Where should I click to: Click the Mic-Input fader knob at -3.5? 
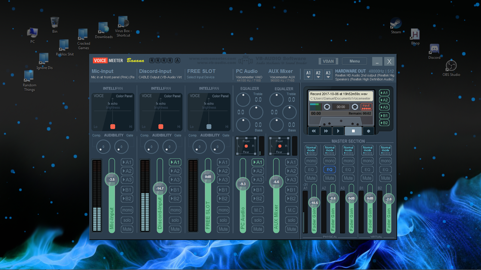(112, 179)
